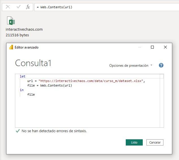Click the 'No se han detectado errores' message
179x160 pixels.
(x=54, y=131)
